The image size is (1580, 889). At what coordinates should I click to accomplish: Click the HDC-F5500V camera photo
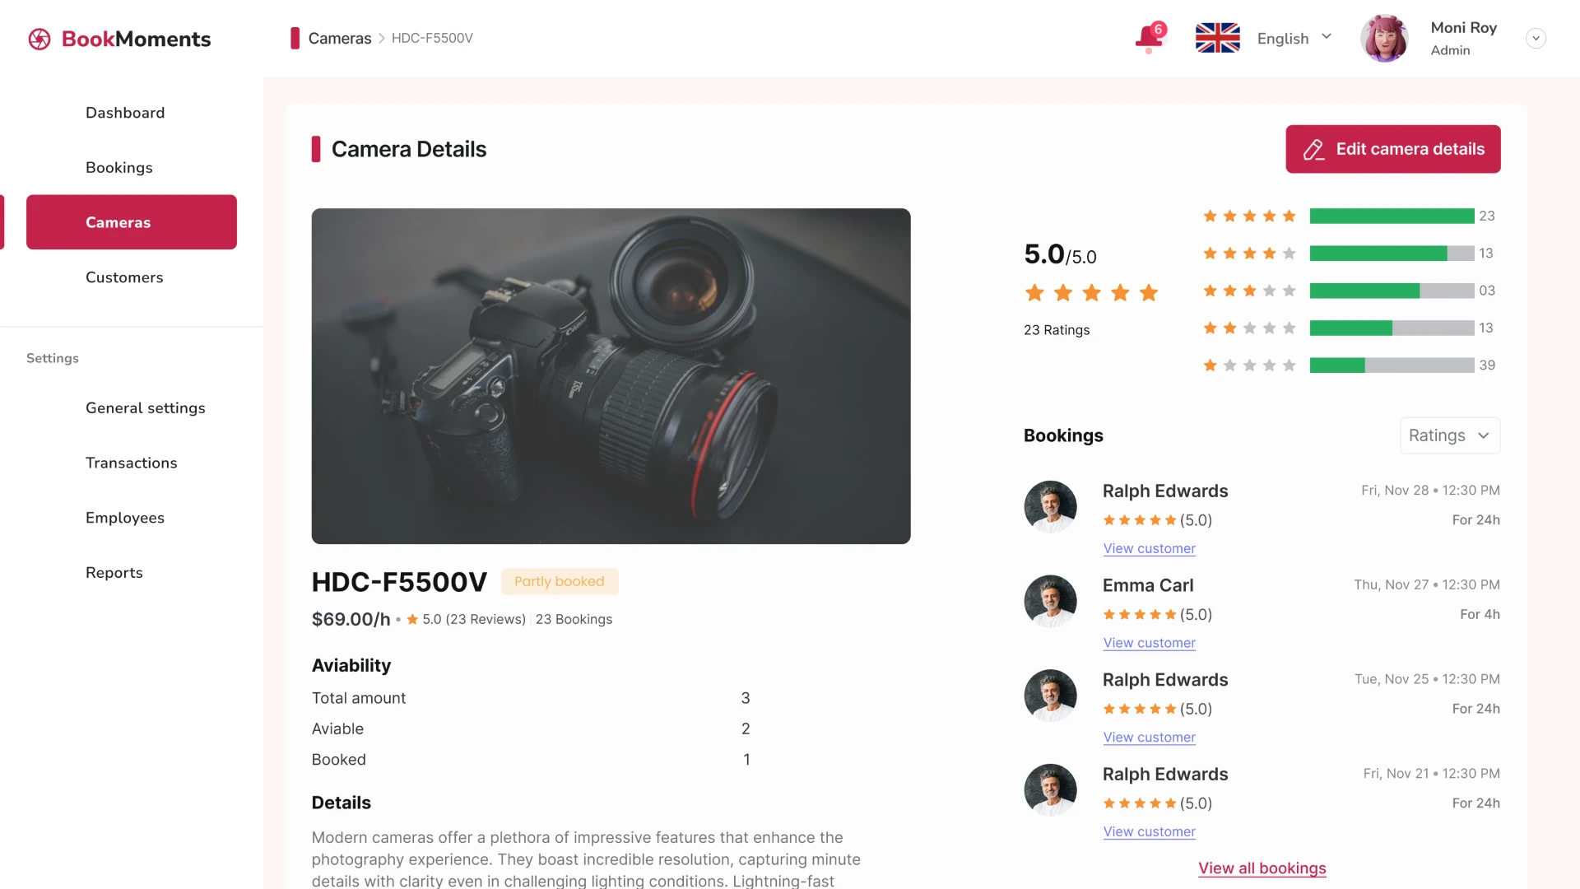pyautogui.click(x=611, y=376)
